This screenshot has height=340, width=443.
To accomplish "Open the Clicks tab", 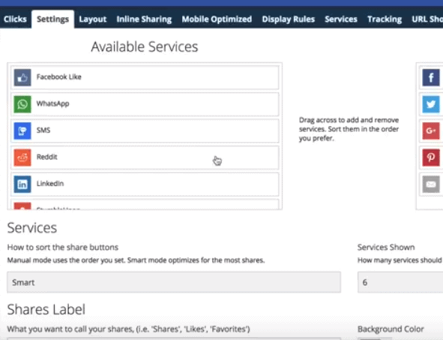I will pos(15,20).
